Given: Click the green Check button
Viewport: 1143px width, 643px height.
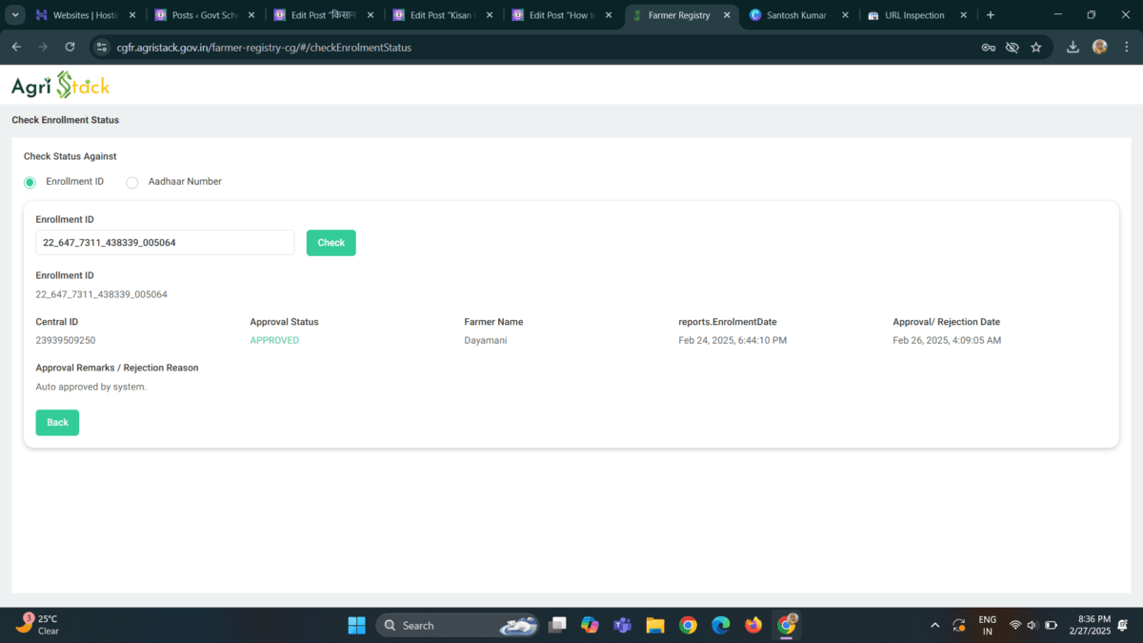Looking at the screenshot, I should pyautogui.click(x=331, y=243).
